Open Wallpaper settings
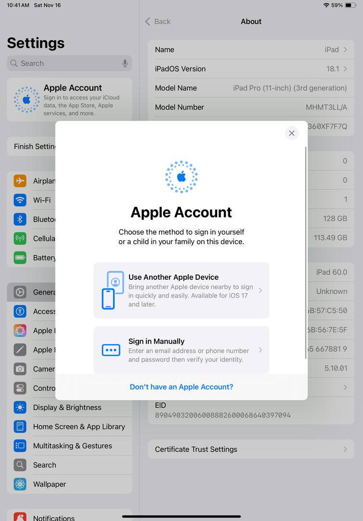The image size is (363, 521). [70, 484]
